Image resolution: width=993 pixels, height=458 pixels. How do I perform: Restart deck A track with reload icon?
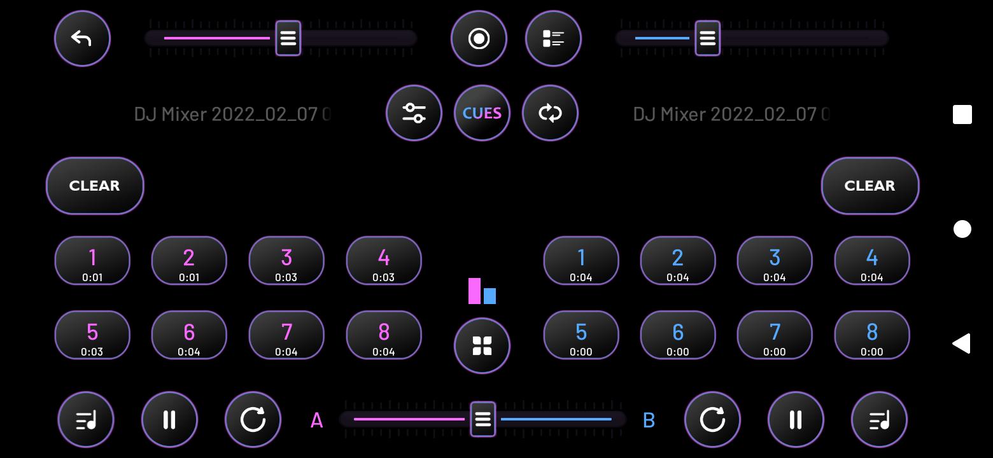point(253,420)
